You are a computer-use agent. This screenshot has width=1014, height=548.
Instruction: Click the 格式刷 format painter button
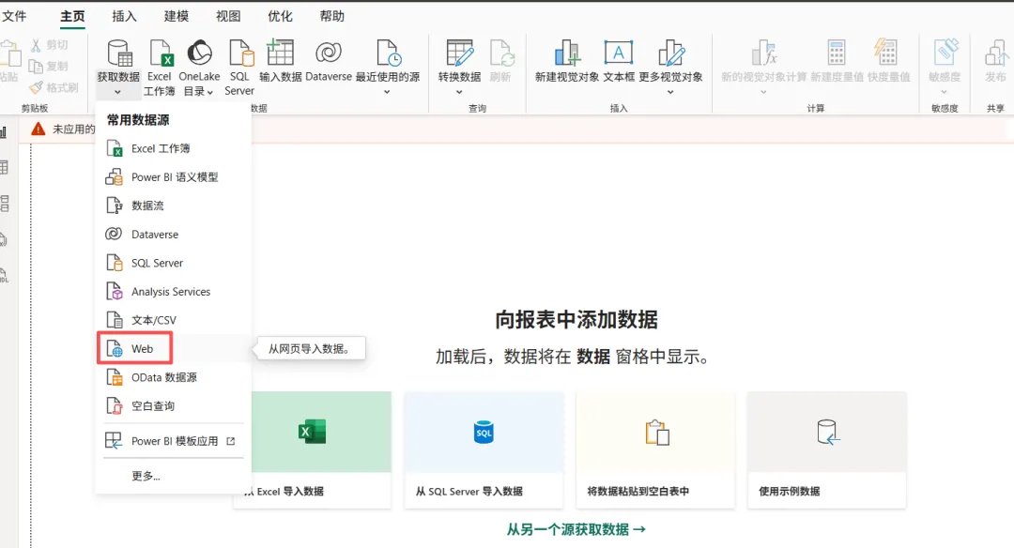point(54,87)
